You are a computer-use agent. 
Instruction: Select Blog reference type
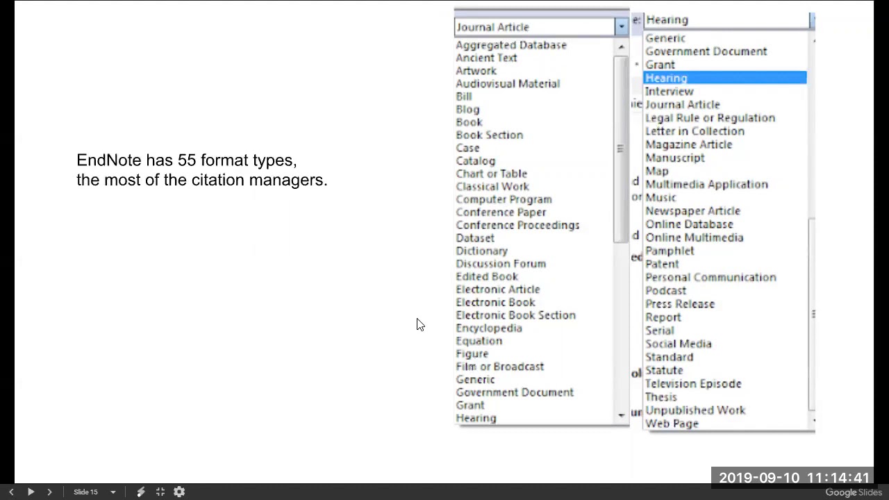467,109
